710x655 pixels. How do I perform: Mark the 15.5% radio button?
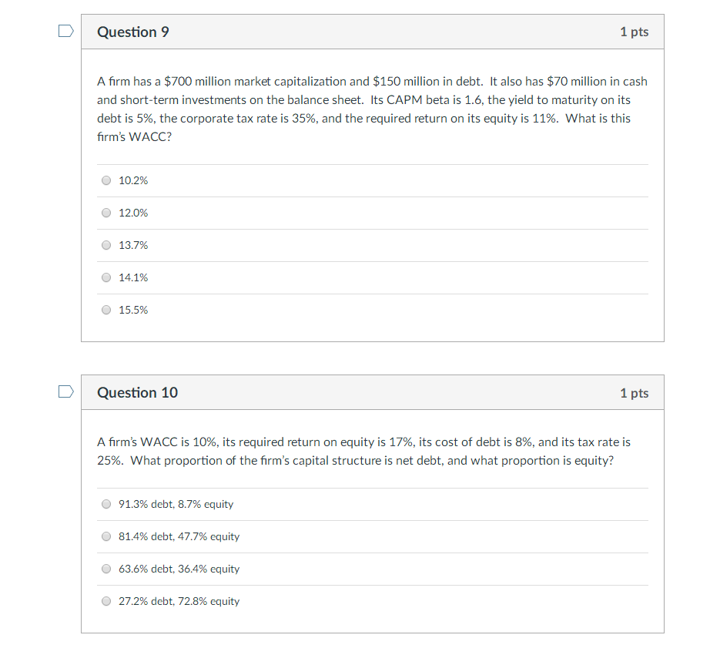[106, 310]
